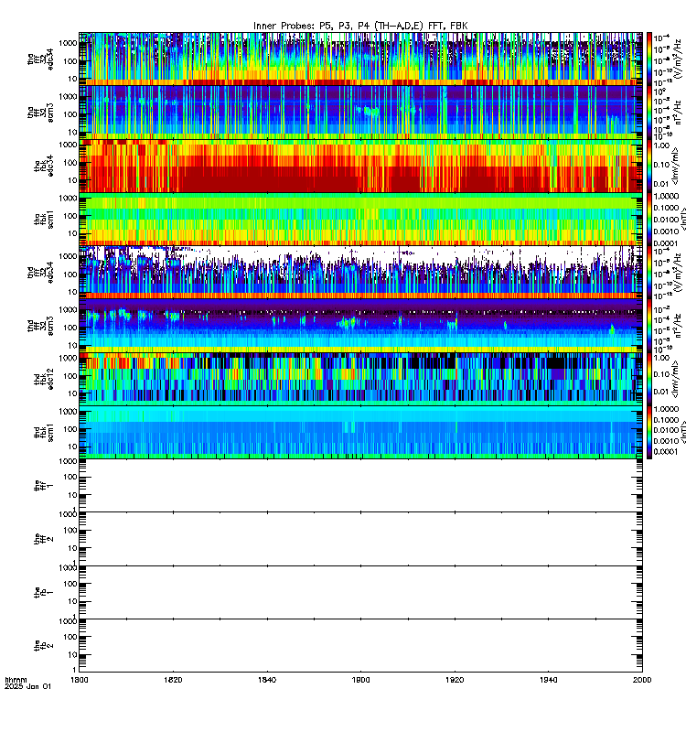Click the 1800 time axis label
Viewport: 686px width, 732px height.
[80, 680]
